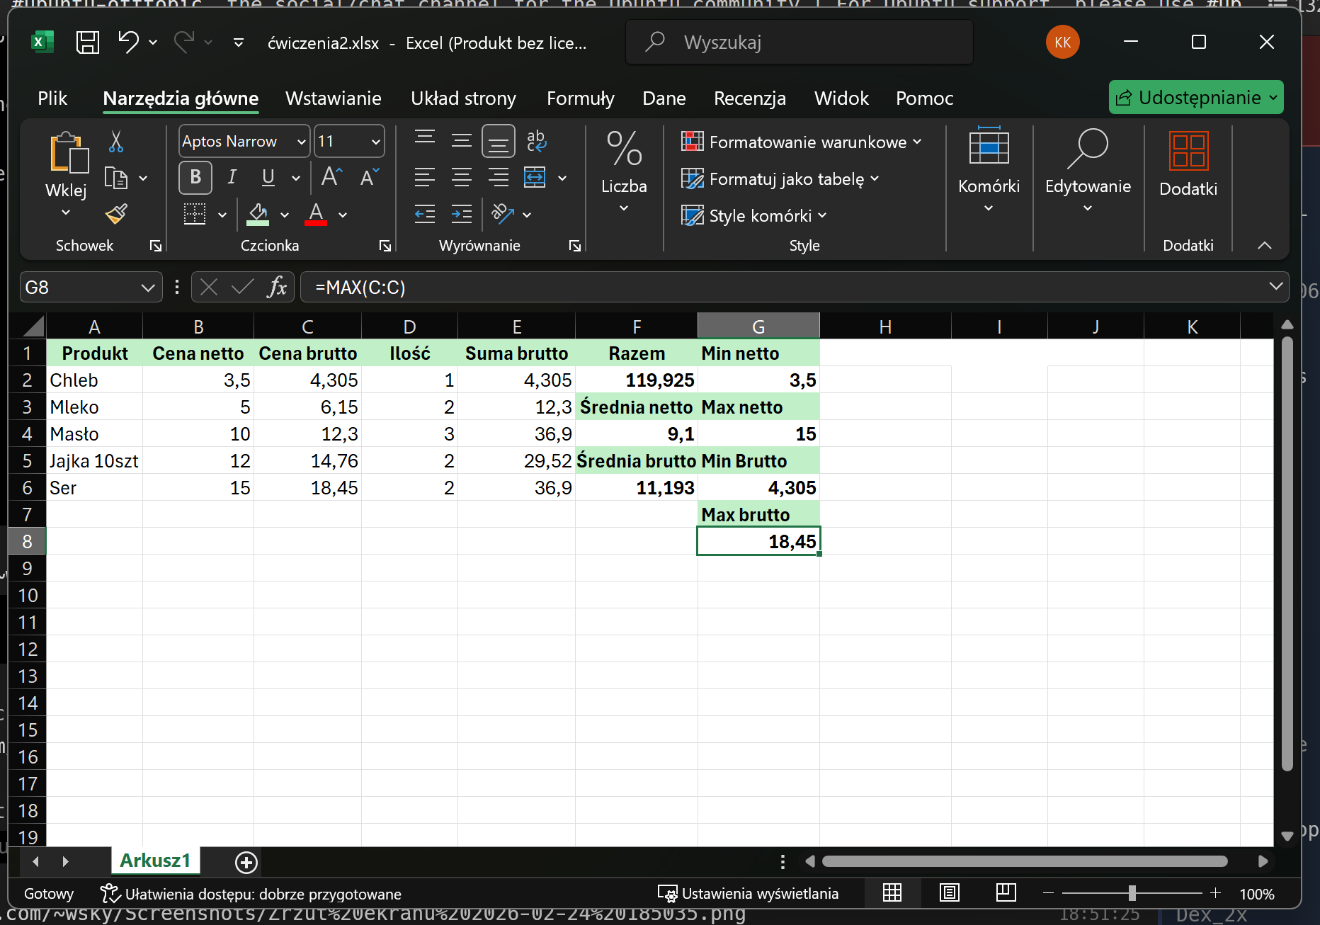1320x925 pixels.
Task: Open Ustawienia wyświetlania in status bar
Action: click(x=749, y=894)
